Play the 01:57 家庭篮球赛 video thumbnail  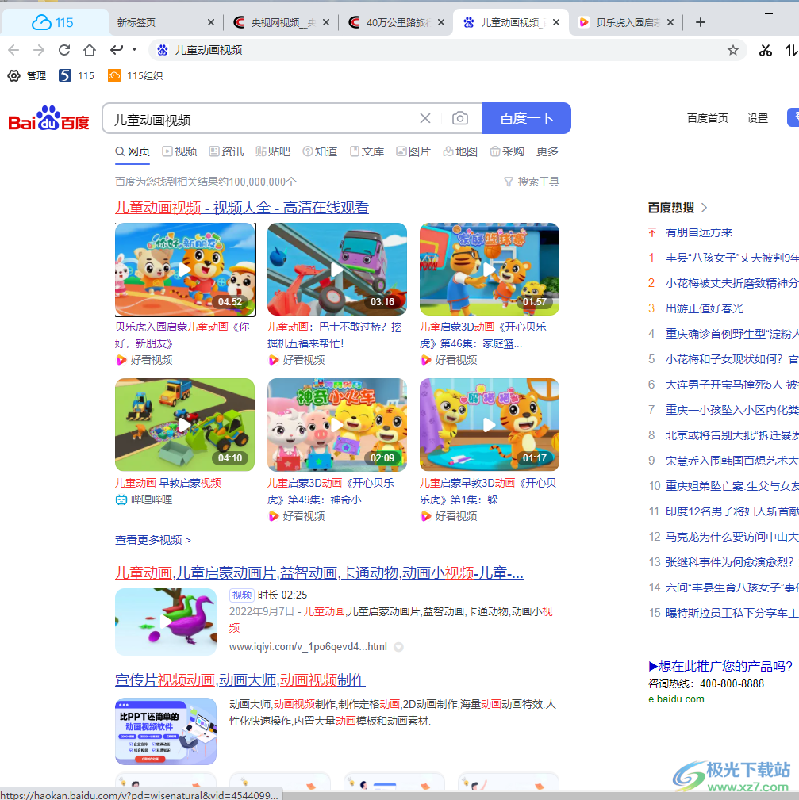(x=489, y=270)
